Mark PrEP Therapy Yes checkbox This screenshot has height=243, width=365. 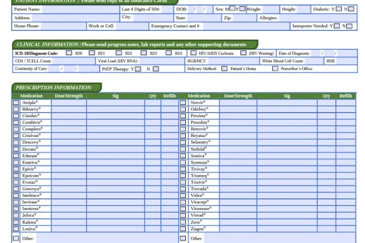click(138, 69)
